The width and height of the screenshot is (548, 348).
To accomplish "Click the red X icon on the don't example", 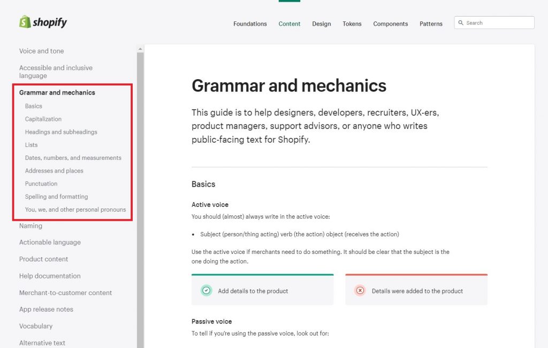I will 359,290.
